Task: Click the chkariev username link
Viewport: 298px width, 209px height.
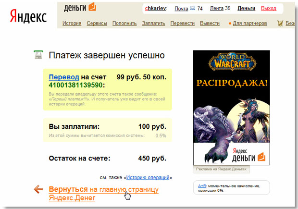Action: (155, 9)
